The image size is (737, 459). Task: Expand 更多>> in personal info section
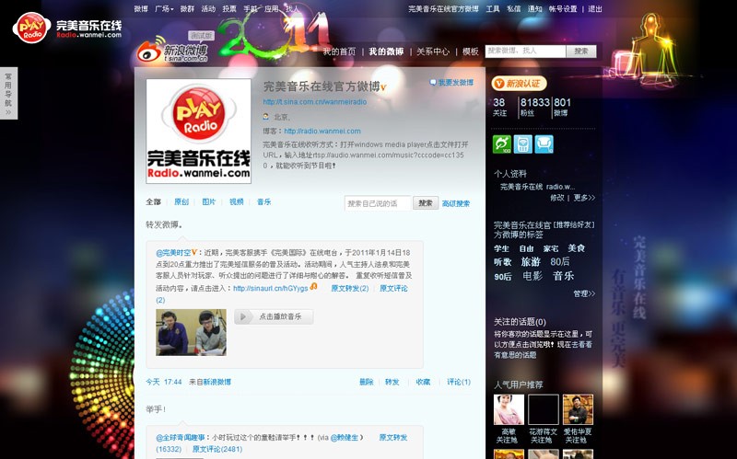point(584,198)
